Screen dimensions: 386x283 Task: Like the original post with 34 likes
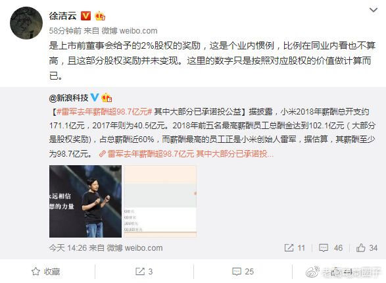366,247
